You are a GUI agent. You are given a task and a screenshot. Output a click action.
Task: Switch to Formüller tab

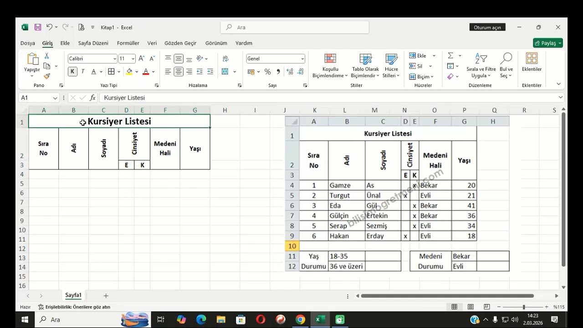128,43
